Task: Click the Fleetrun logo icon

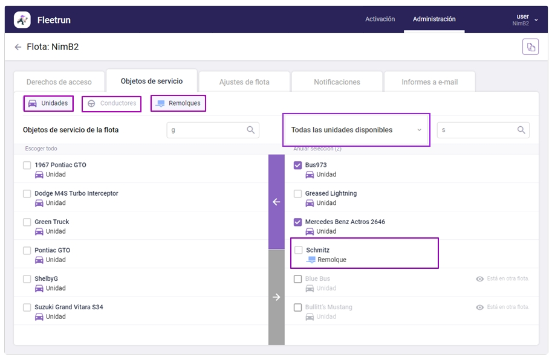Action: (23, 20)
